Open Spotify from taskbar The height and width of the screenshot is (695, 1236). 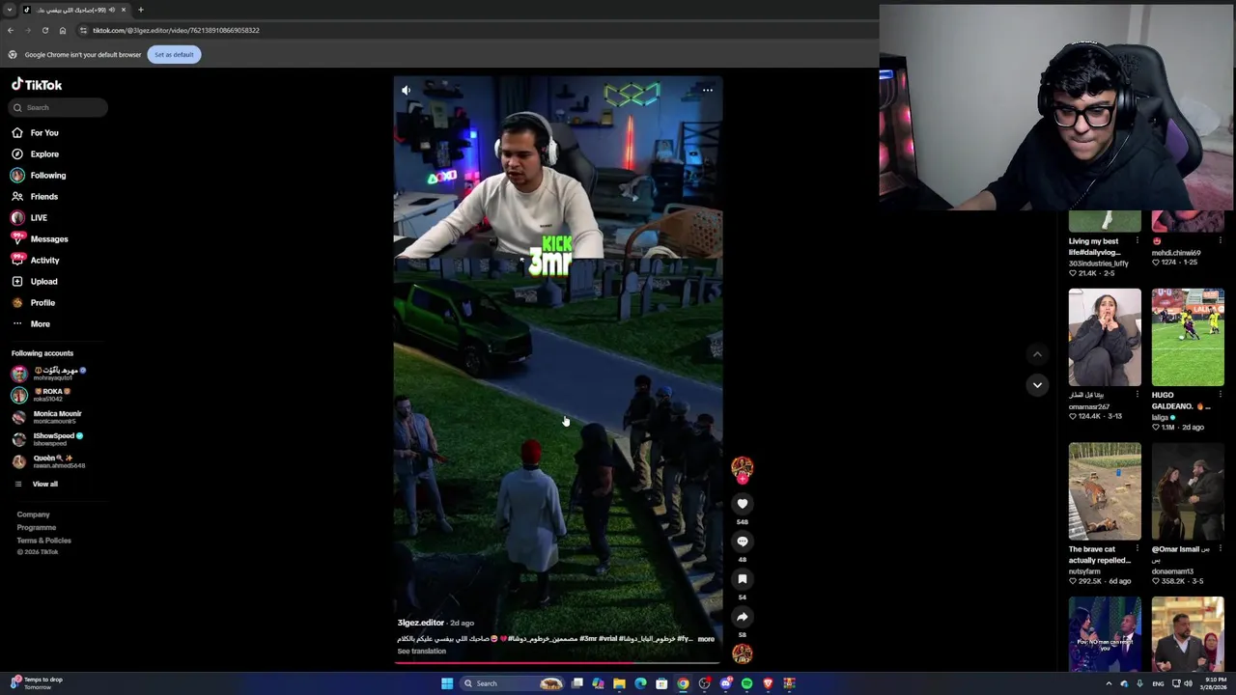point(746,683)
